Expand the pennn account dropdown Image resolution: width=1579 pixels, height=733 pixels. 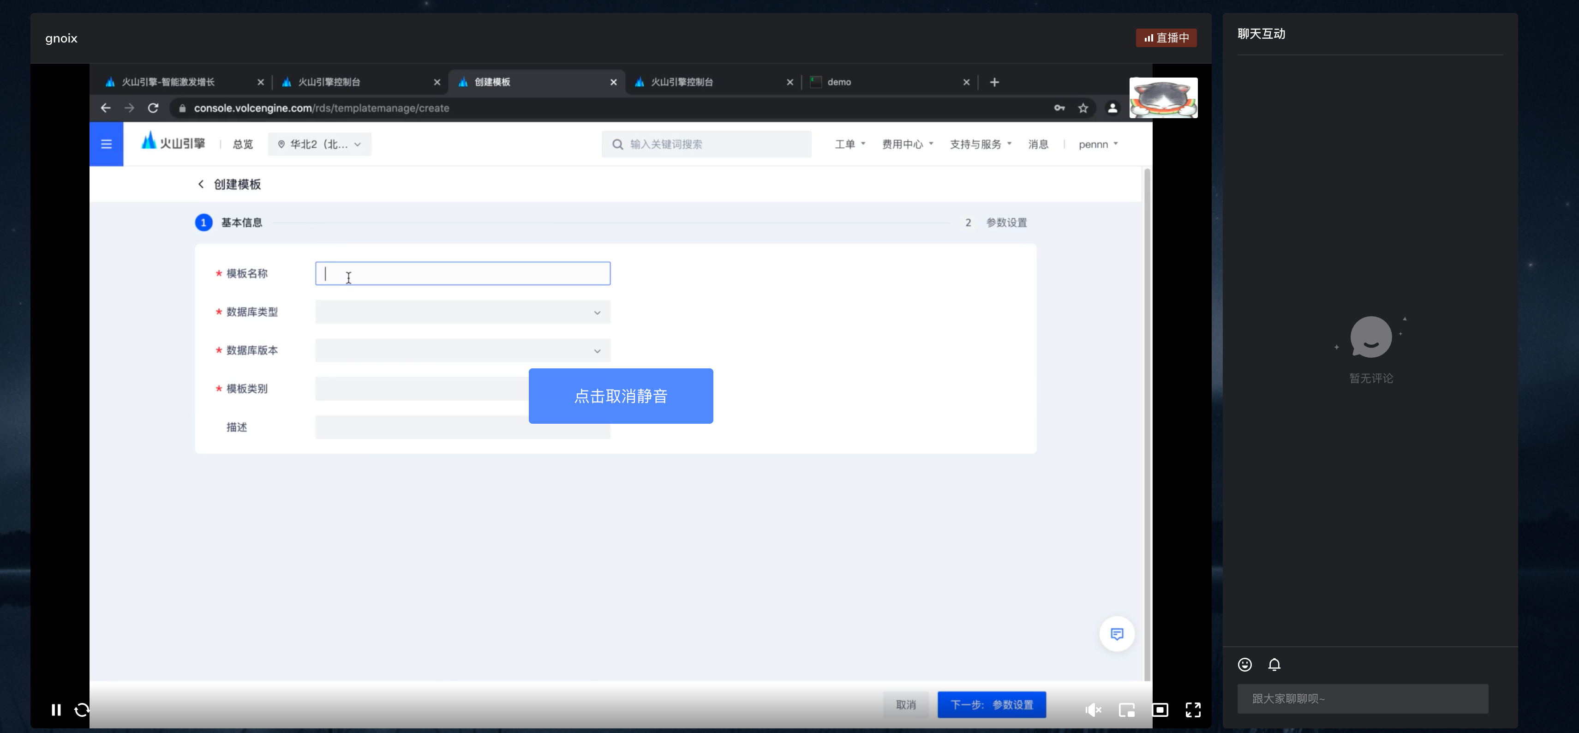(1098, 144)
